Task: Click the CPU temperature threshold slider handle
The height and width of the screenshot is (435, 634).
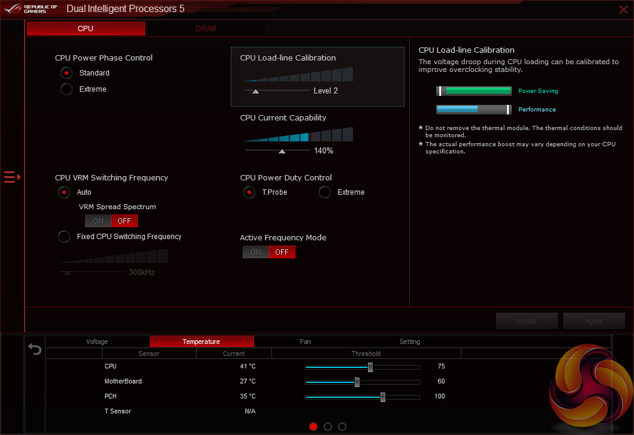Action: coord(370,367)
